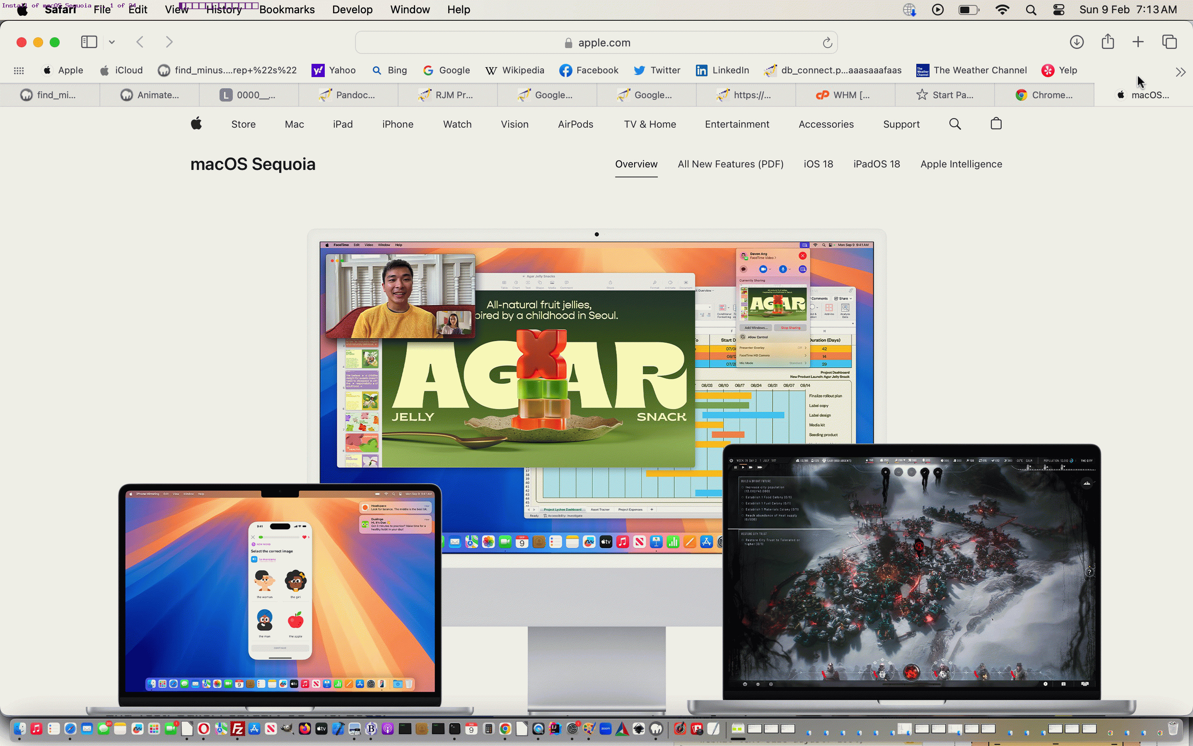1193x746 pixels.
Task: Show the tab overview
Action: (1169, 42)
